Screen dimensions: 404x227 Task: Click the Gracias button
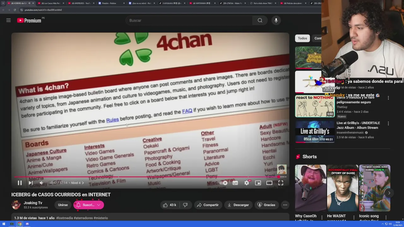click(x=266, y=205)
